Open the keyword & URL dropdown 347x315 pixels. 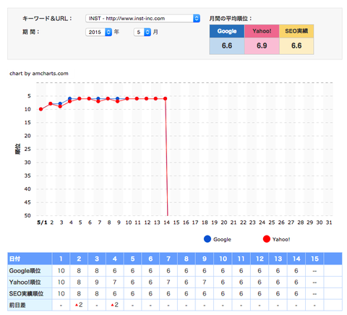click(x=142, y=18)
